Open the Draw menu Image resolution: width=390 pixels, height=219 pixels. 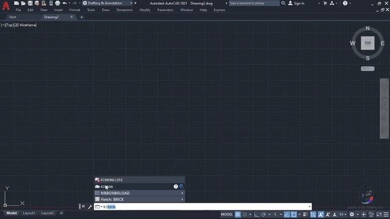coord(105,10)
